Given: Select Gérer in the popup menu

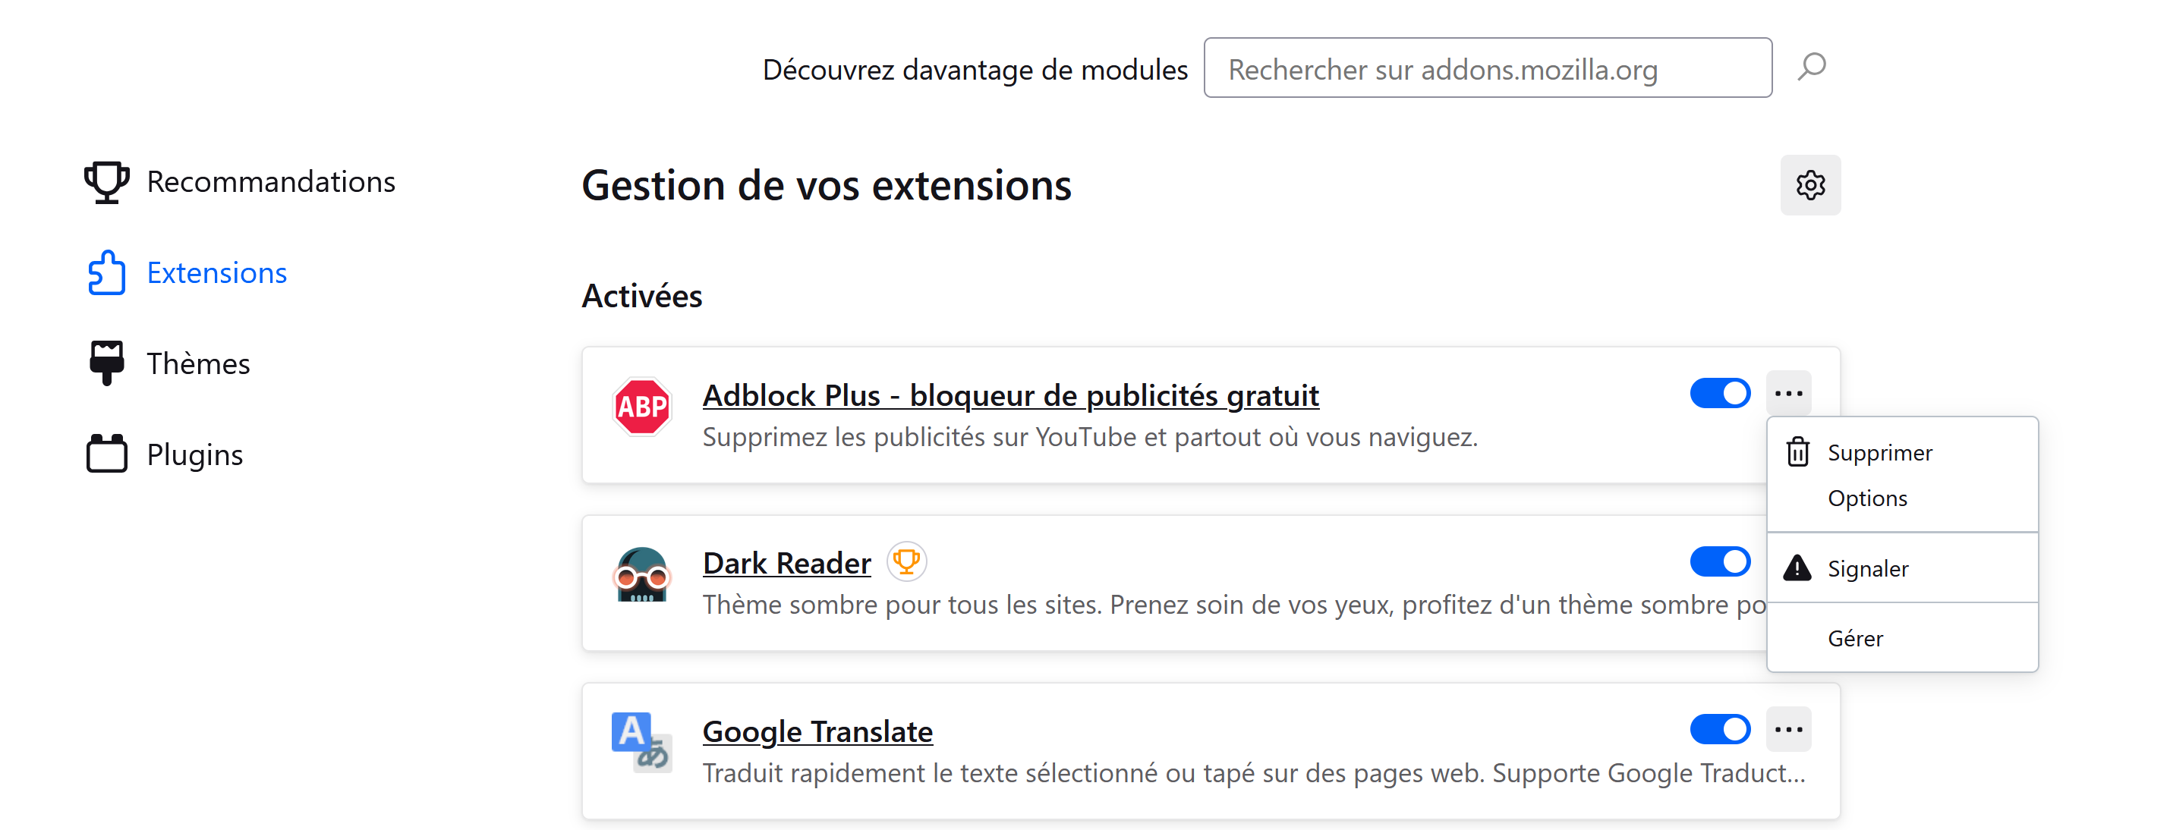Looking at the screenshot, I should 1902,638.
